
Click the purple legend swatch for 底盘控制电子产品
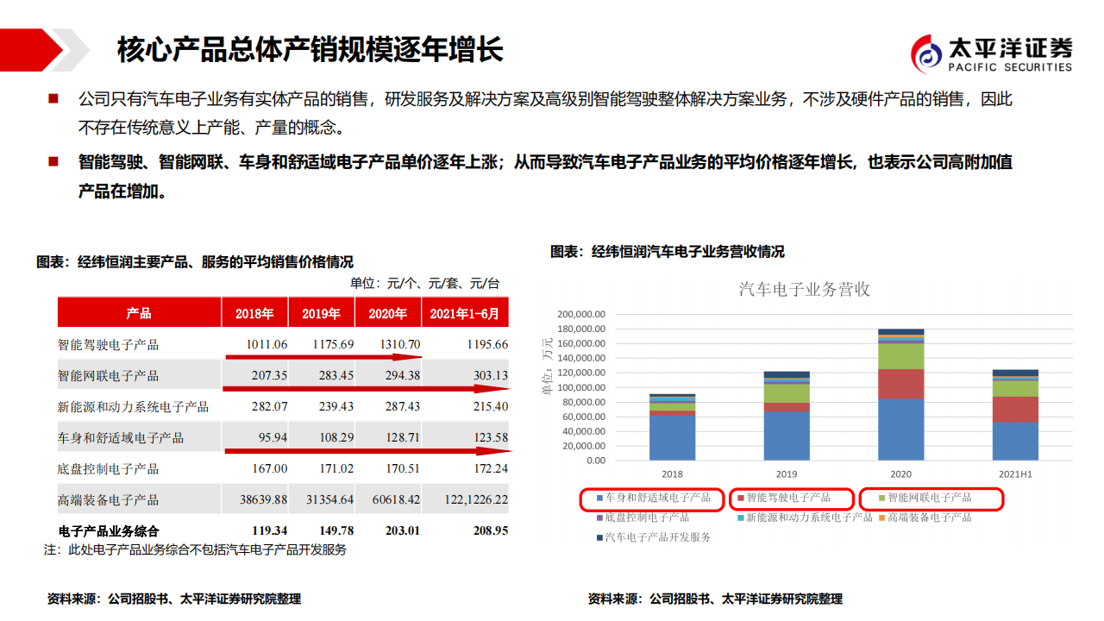(x=599, y=517)
